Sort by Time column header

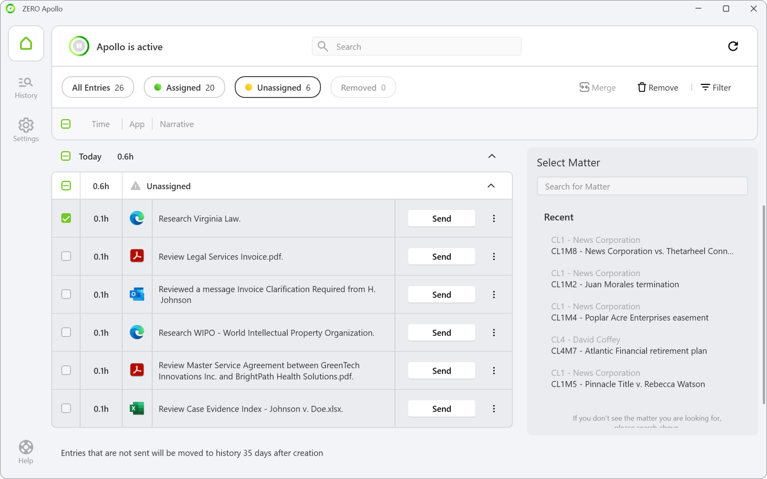(100, 124)
